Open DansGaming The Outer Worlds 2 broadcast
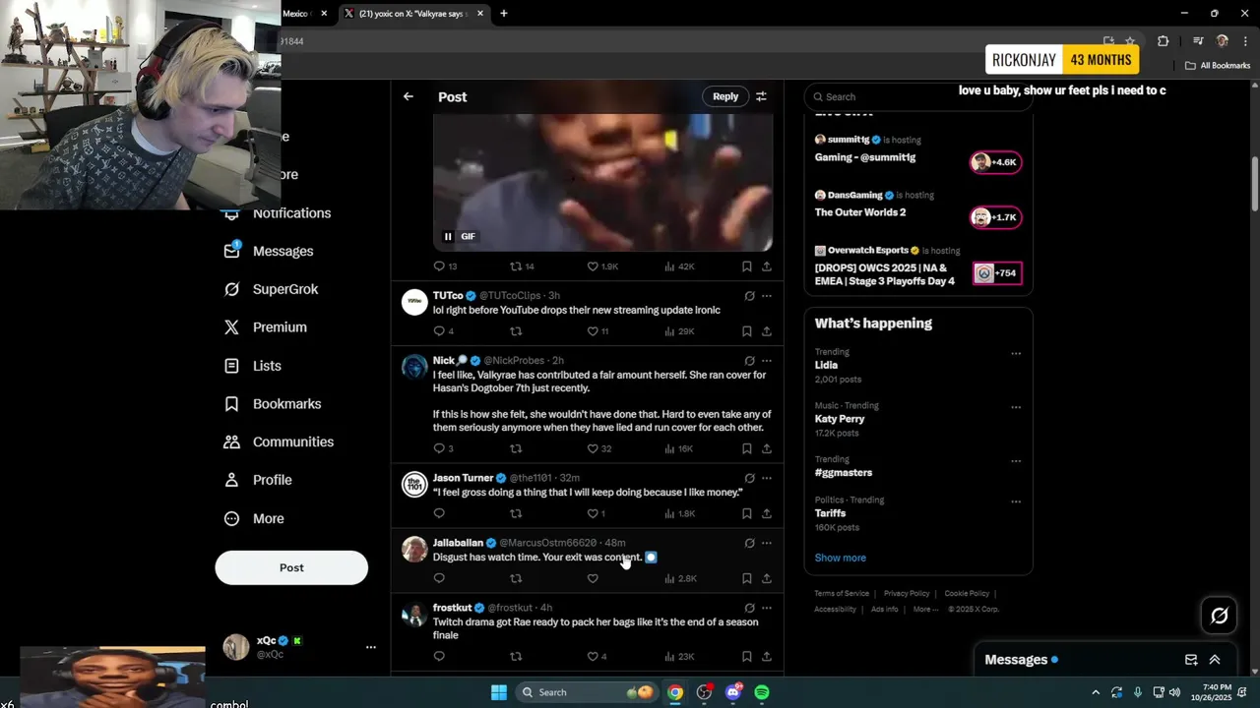This screenshot has width=1260, height=708. (917, 205)
